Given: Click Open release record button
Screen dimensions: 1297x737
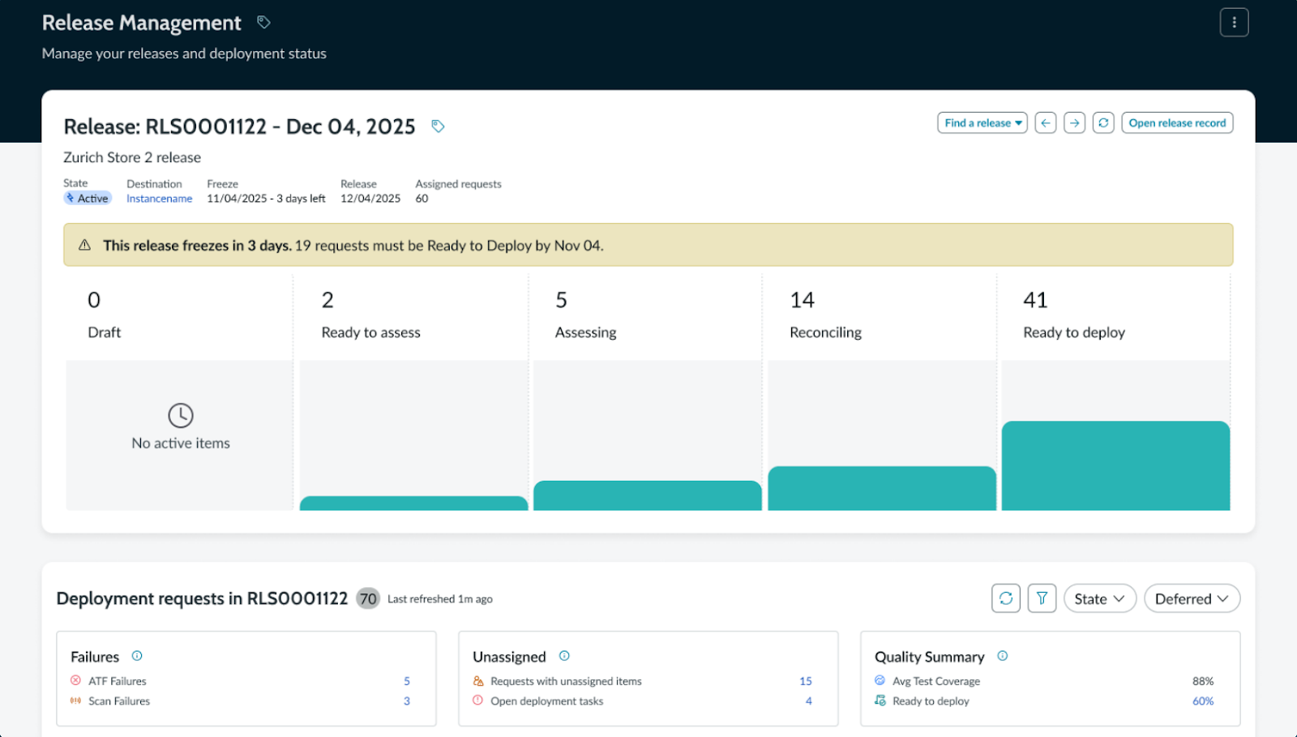Looking at the screenshot, I should (x=1177, y=123).
